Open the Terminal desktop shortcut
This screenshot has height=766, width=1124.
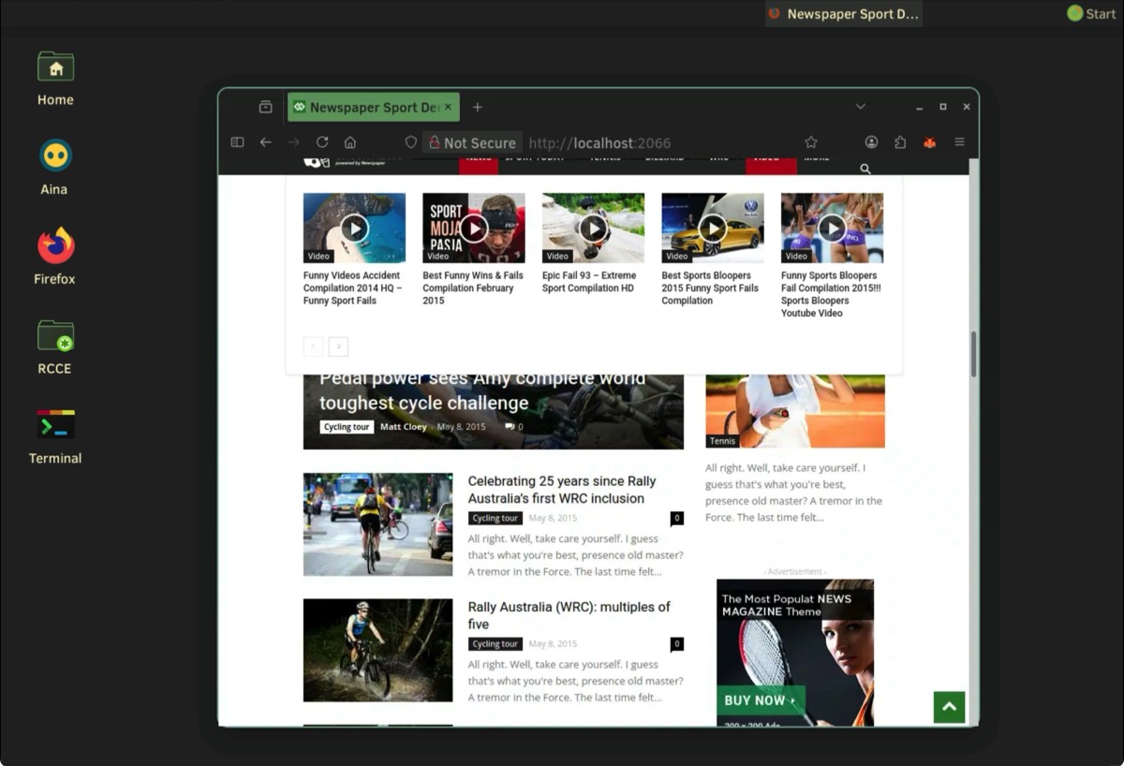[55, 435]
